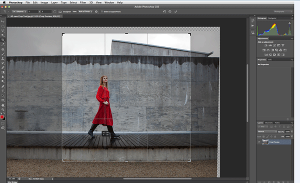Toggle lock layer position
Viewport: 300px width, 183px height.
tap(271, 136)
